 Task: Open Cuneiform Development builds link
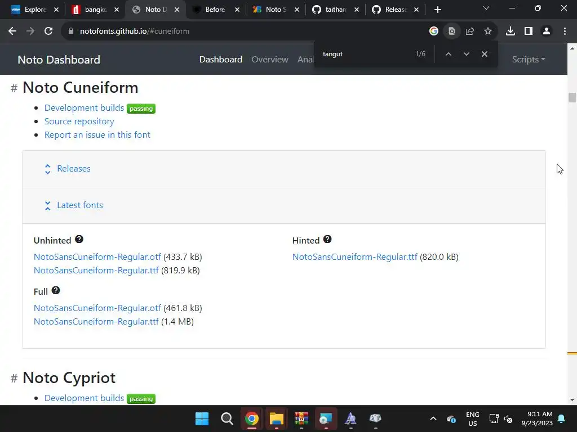85,107
